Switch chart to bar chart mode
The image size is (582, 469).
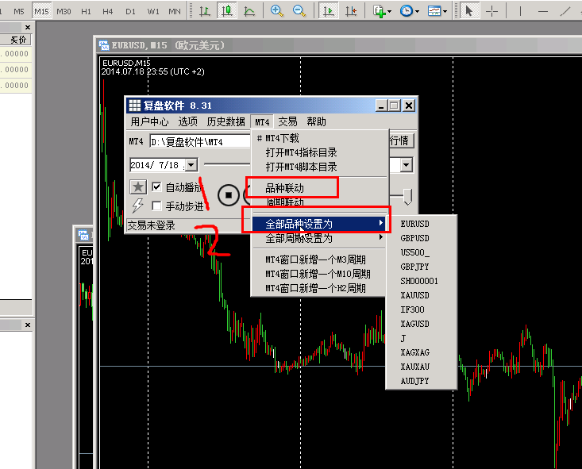click(205, 11)
